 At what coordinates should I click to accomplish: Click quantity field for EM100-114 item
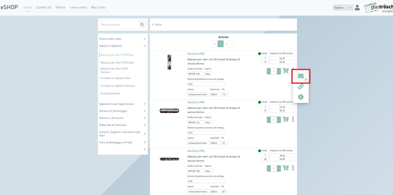(x=274, y=120)
